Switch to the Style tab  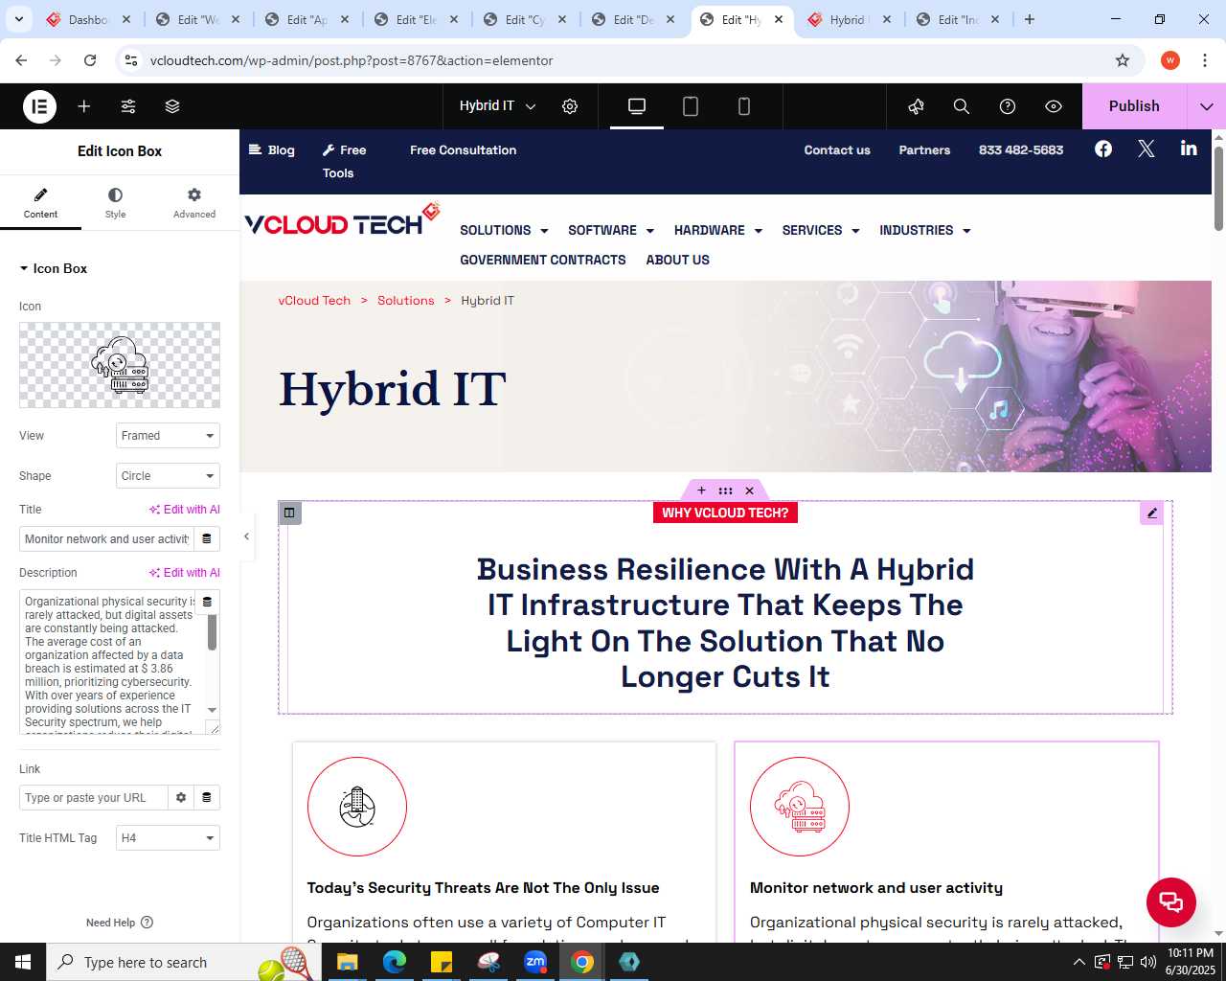[x=116, y=203]
